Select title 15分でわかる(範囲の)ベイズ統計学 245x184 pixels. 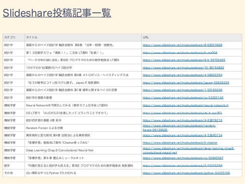click(x=49, y=68)
